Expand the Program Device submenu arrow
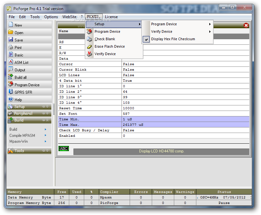This screenshot has height=215, width=261. (210, 24)
